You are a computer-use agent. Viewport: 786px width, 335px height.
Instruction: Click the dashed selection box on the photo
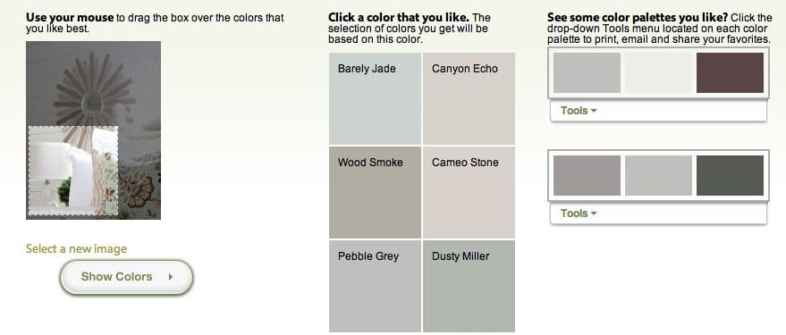(73, 171)
